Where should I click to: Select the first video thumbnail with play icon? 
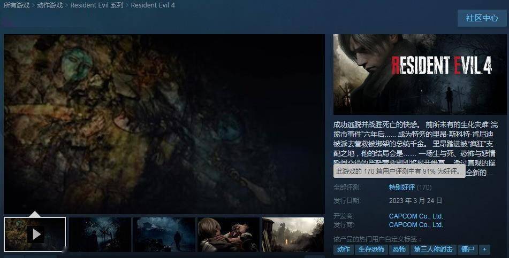pyautogui.click(x=35, y=234)
